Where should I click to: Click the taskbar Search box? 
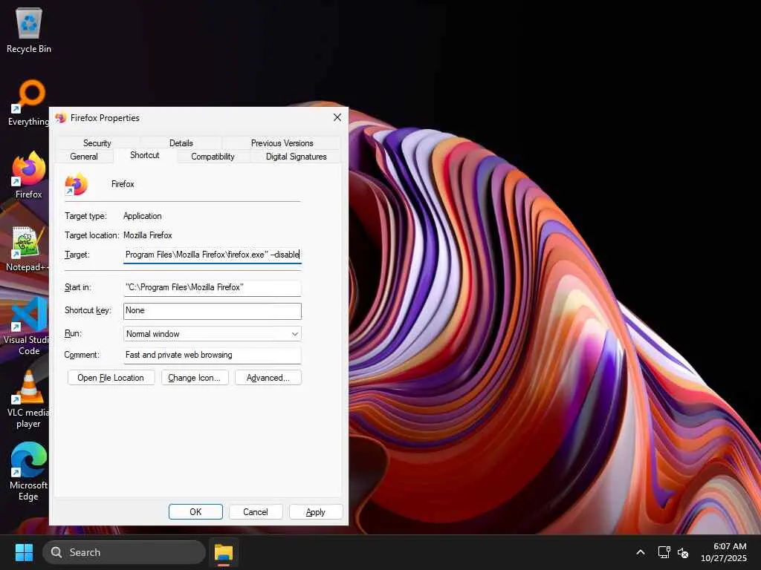pos(124,552)
